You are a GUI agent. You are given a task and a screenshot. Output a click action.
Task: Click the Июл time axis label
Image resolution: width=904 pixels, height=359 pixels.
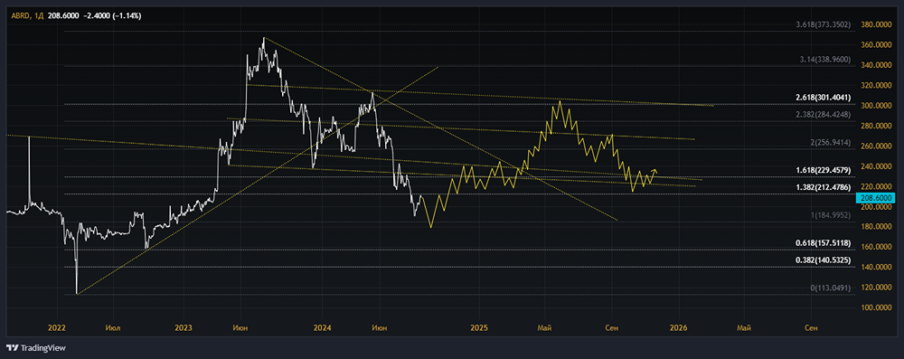[x=112, y=328]
